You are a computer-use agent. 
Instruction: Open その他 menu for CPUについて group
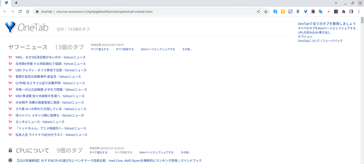coord(185,152)
